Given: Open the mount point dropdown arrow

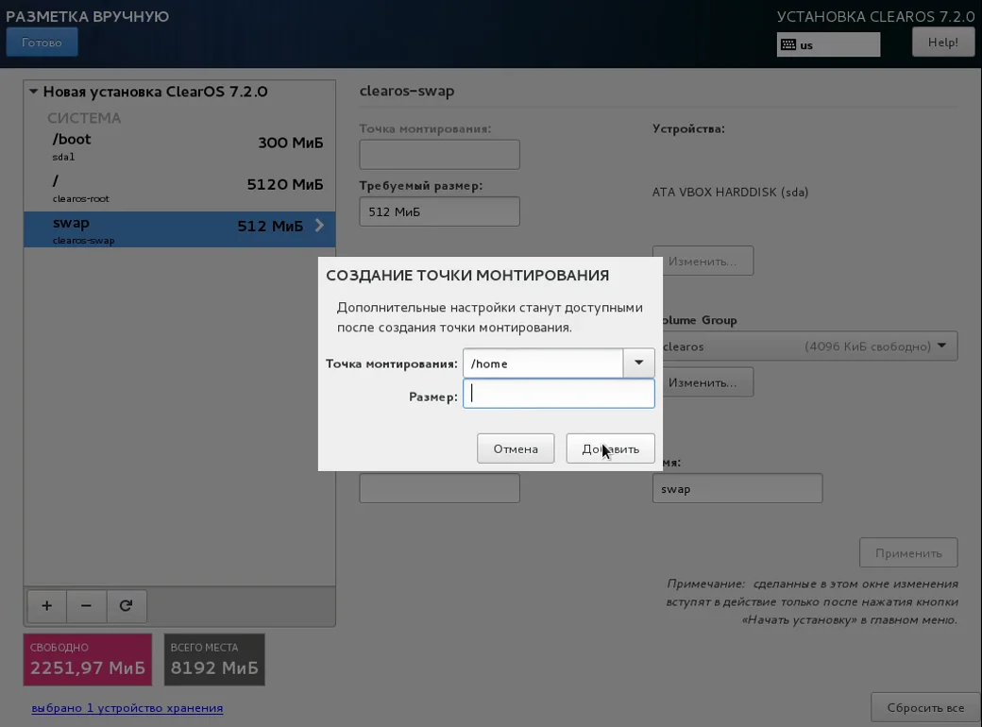Looking at the screenshot, I should click(x=639, y=363).
